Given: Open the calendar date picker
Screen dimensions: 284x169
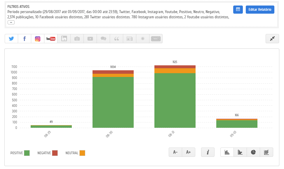Looking at the screenshot, I should (238, 10).
